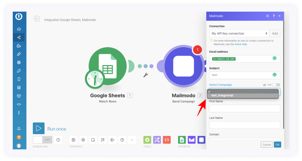This screenshot has height=161, width=302.
Task: Choose test_integromat campaign option
Action: click(243, 96)
